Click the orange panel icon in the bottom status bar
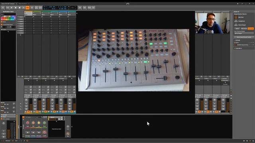The image size is (255, 143). coord(27,141)
